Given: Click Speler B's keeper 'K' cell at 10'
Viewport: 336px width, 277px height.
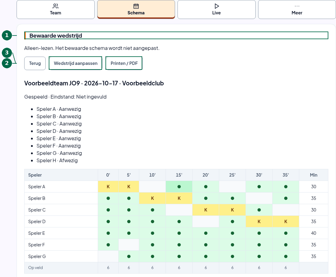Looking at the screenshot, I should (x=152, y=198).
